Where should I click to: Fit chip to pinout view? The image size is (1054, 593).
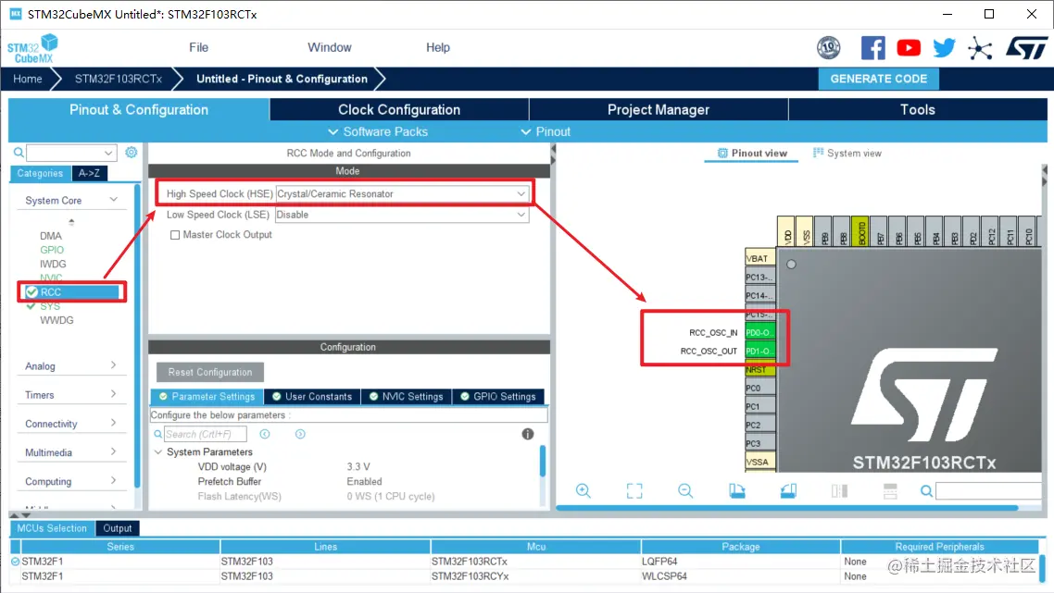coord(634,491)
